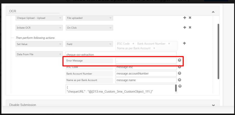235x115 pixels.
Task: Click the chequeURL JSON text area
Action: (120, 89)
